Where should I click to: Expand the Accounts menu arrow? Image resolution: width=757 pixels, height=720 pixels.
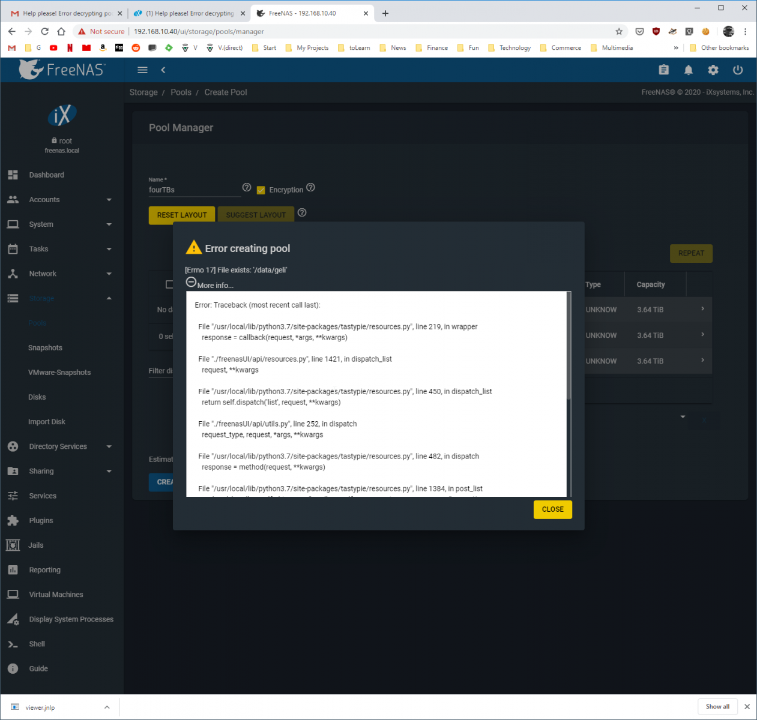tap(109, 200)
